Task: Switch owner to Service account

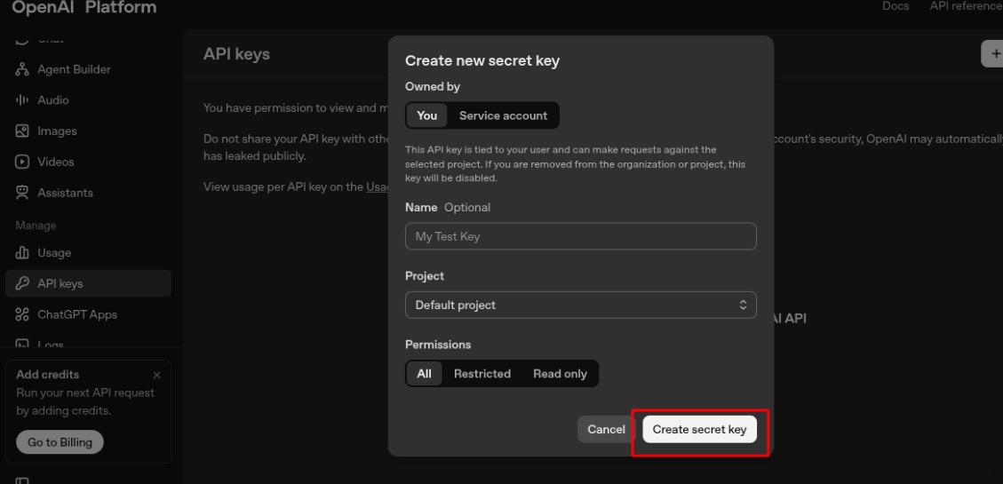Action: 503,115
